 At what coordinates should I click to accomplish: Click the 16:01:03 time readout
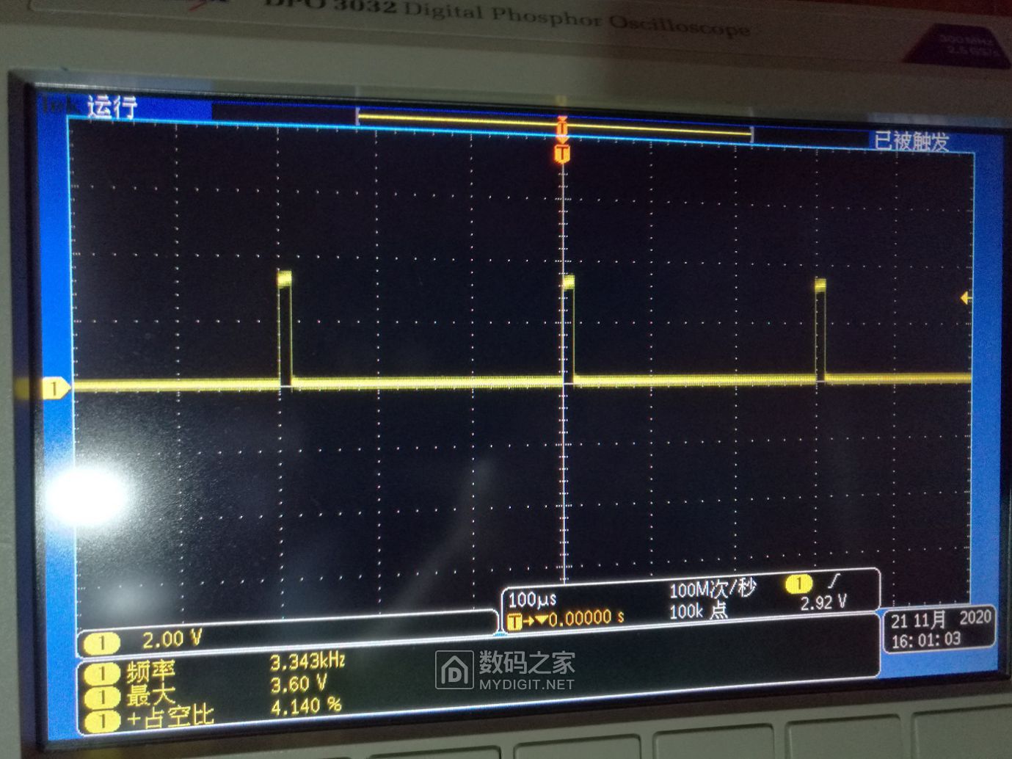925,640
